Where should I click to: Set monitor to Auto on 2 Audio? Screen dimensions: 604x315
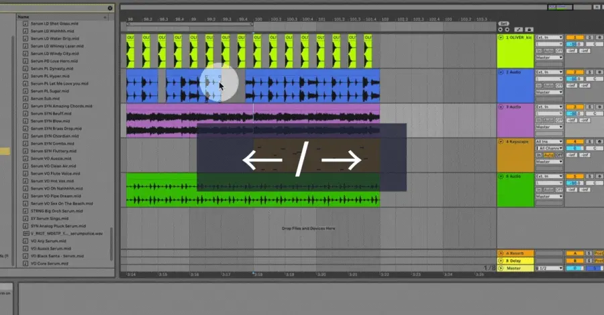tap(548, 85)
